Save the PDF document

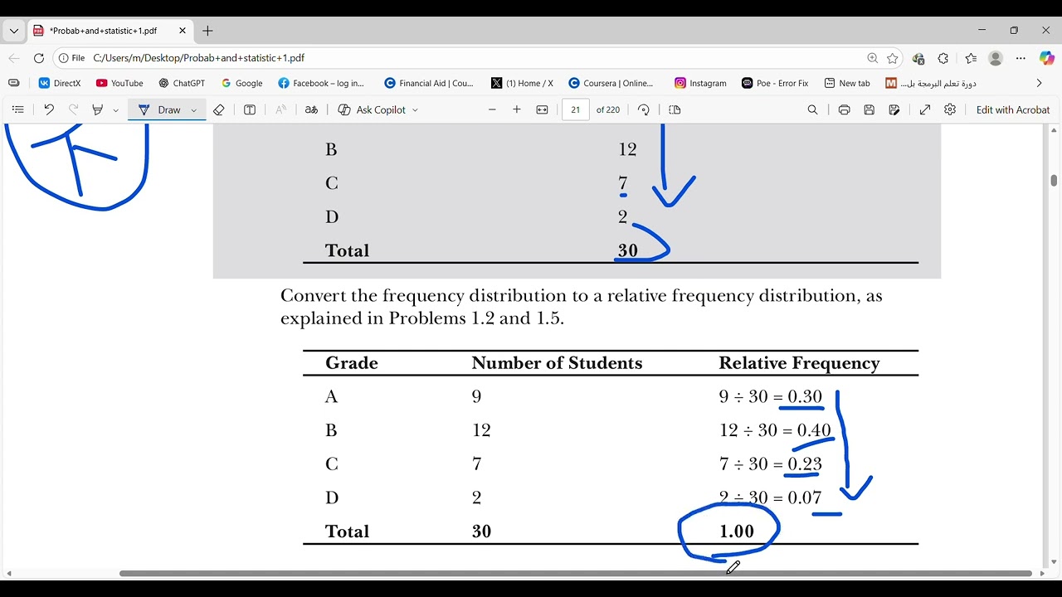point(869,109)
